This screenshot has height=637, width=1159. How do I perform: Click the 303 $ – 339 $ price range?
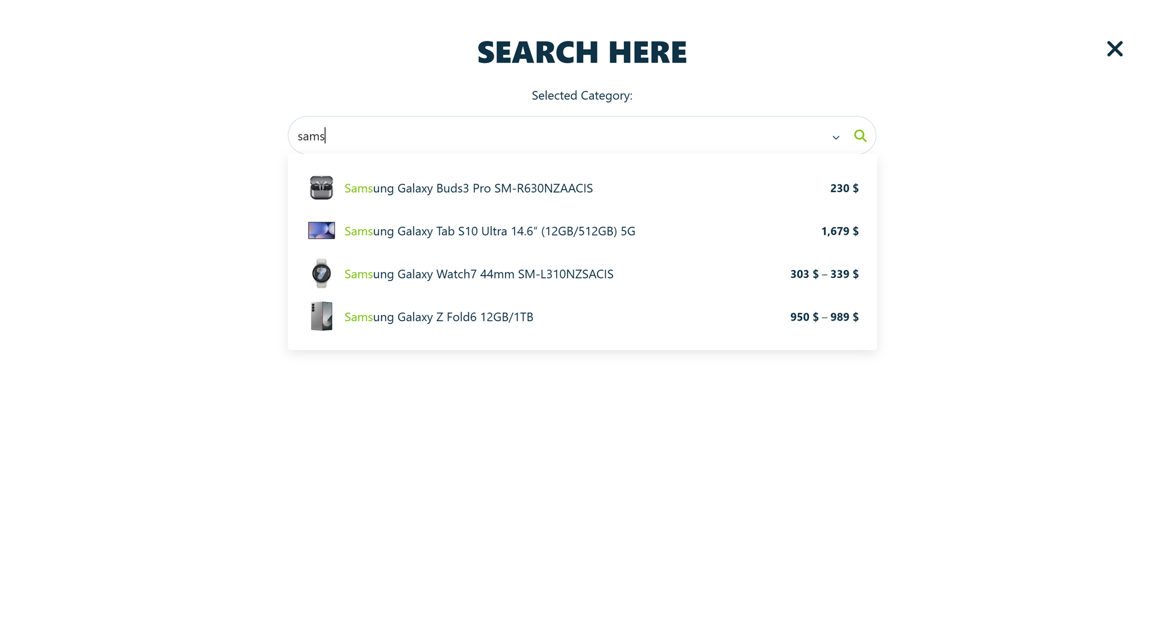point(824,274)
